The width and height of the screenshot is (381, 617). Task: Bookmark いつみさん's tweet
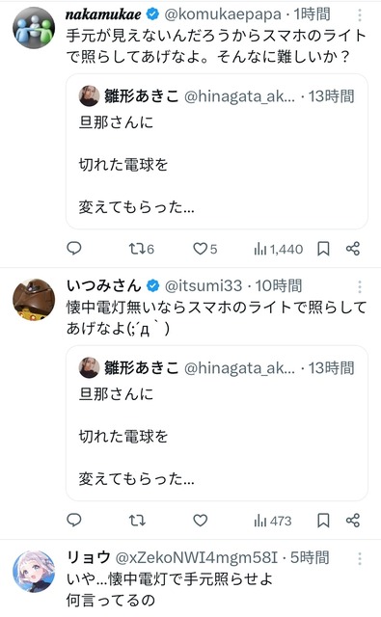click(323, 521)
